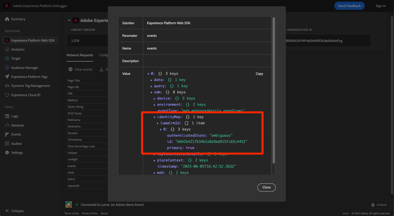The width and height of the screenshot is (394, 216).
Task: Open Dynamic Tag Management code icon
Action: tap(7, 86)
